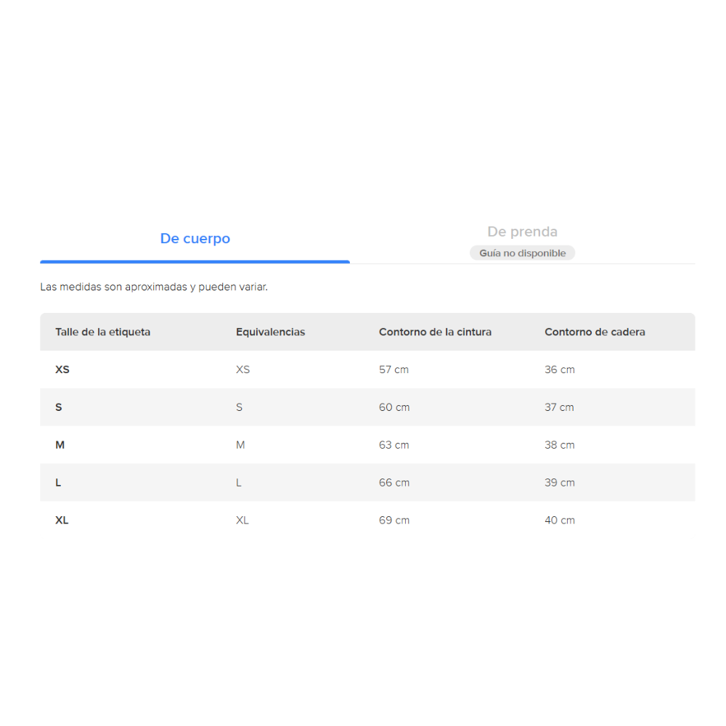
Task: Click the Las medidas son aproximadas note
Action: click(x=154, y=287)
